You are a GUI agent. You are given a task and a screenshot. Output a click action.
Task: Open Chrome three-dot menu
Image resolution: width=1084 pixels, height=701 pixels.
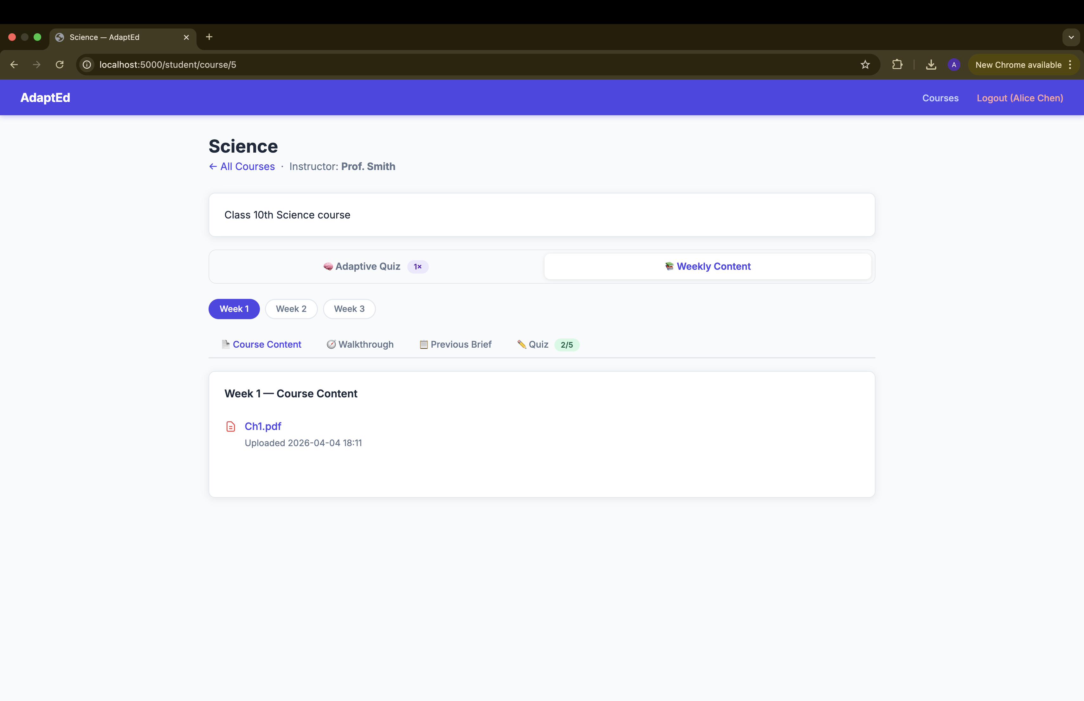(1070, 65)
